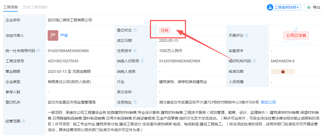Click the question mark beside 天眼评分
The width and height of the screenshot is (323, 139).
click(x=247, y=35)
